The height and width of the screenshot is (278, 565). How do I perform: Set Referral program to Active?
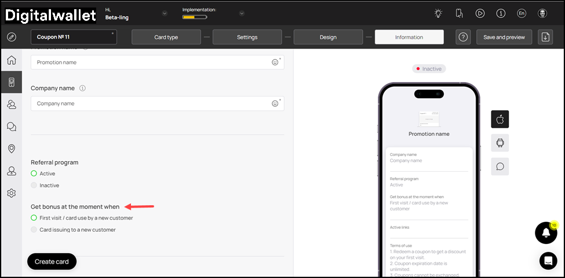pyautogui.click(x=34, y=173)
